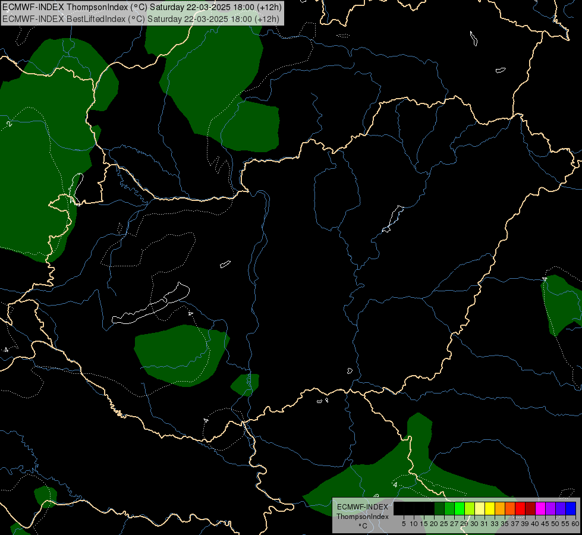
Task: Select the dark green 20-25 legend swatch
Action: coord(439,508)
